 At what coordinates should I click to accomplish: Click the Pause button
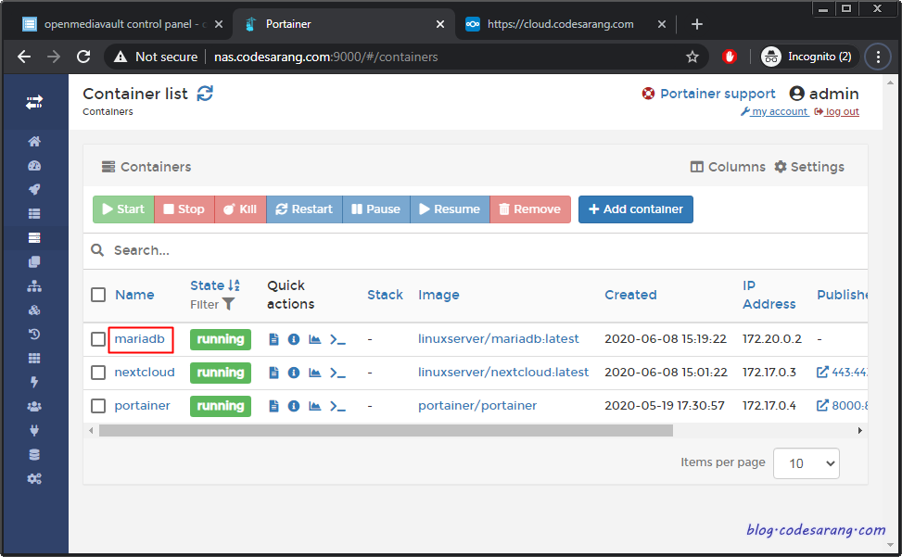tap(376, 209)
